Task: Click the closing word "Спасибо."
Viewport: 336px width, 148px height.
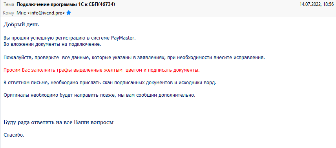Action: coord(14,135)
